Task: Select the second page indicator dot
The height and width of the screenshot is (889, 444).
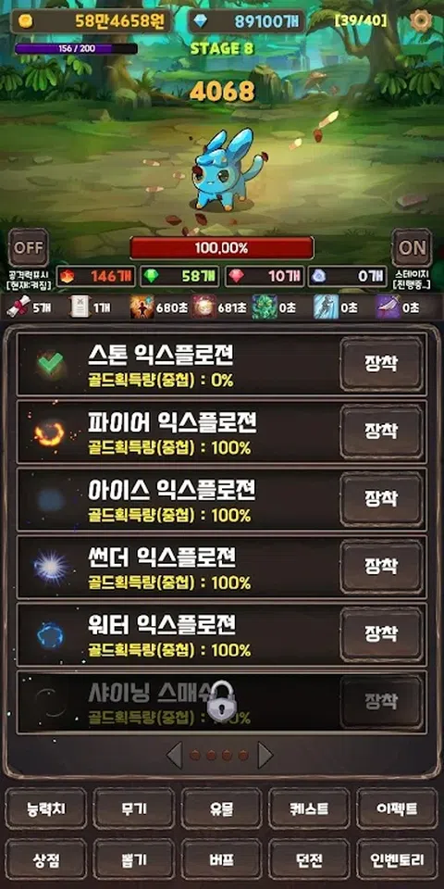Action: coord(211,756)
